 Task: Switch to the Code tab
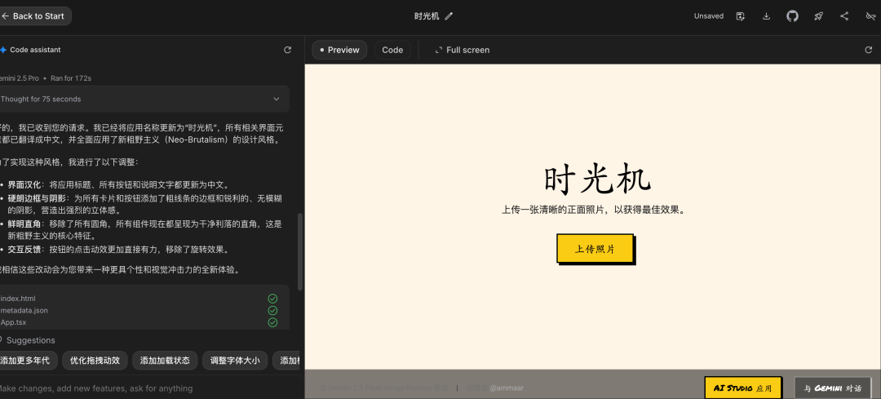coord(392,50)
